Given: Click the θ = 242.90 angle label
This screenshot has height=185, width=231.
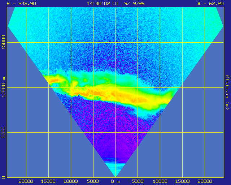Looking at the screenshot, I should click(22, 3).
